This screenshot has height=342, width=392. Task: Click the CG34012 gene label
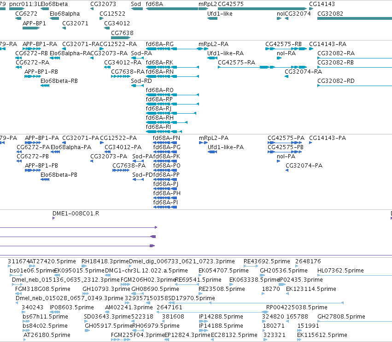click(117, 23)
